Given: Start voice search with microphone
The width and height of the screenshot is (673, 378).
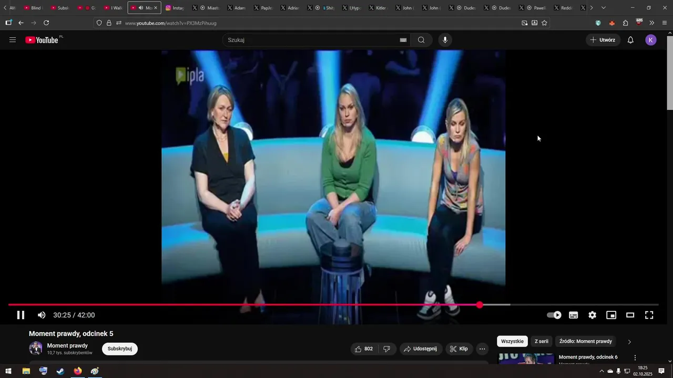Looking at the screenshot, I should pyautogui.click(x=445, y=40).
